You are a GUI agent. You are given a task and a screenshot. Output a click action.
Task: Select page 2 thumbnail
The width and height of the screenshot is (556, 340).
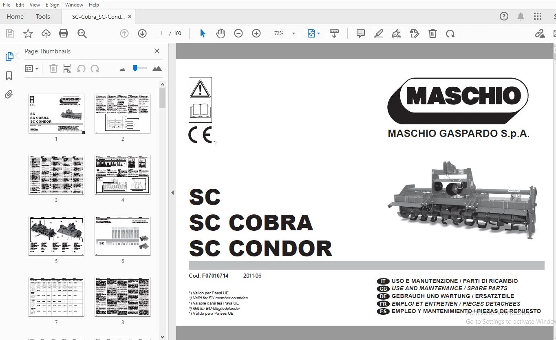[123, 113]
